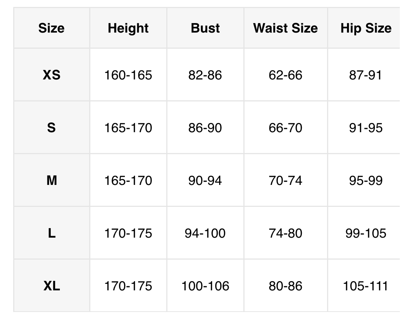Click the hip value 95-99
The image size is (413, 316).
click(x=366, y=181)
